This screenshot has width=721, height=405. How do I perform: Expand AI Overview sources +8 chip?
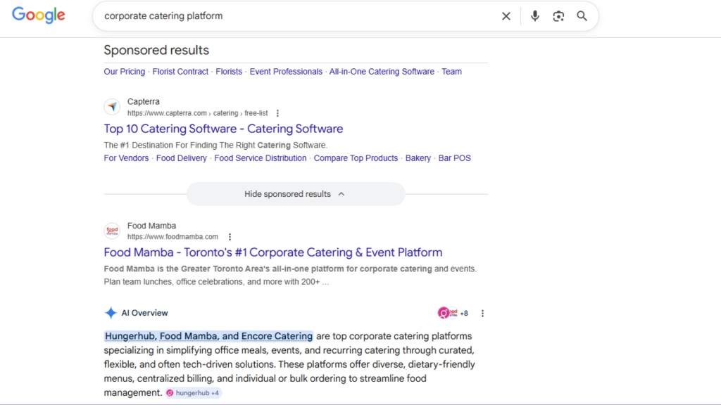point(453,314)
